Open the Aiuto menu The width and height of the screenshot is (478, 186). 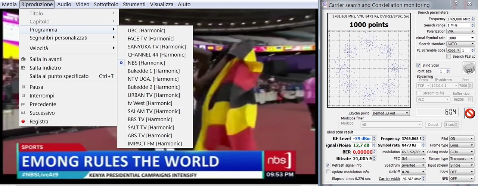click(x=184, y=4)
